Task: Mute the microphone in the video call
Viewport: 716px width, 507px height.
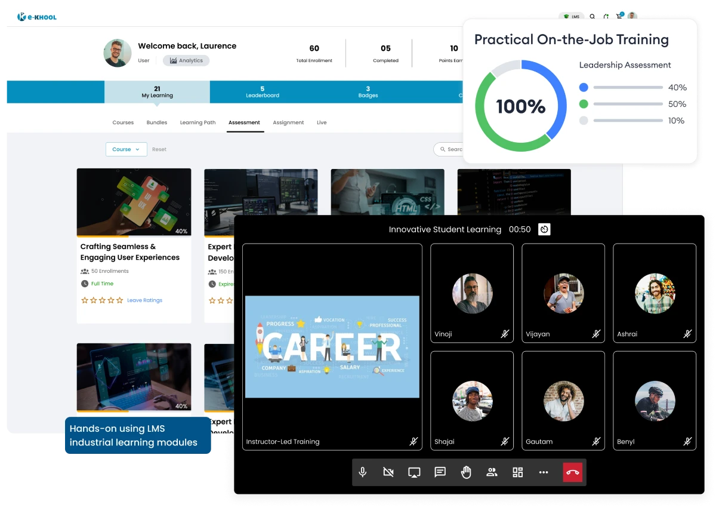Action: (362, 472)
